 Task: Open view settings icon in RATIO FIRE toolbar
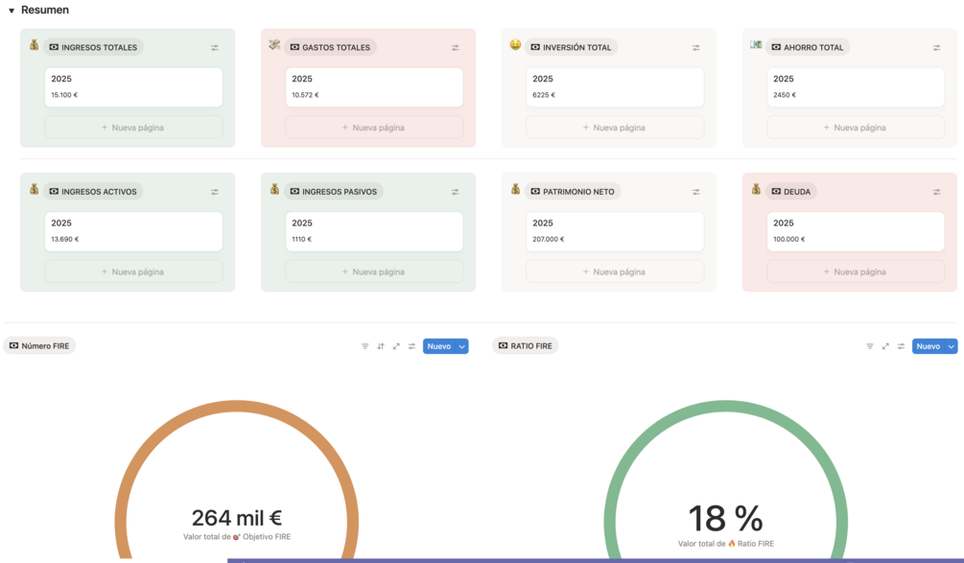[x=901, y=346]
